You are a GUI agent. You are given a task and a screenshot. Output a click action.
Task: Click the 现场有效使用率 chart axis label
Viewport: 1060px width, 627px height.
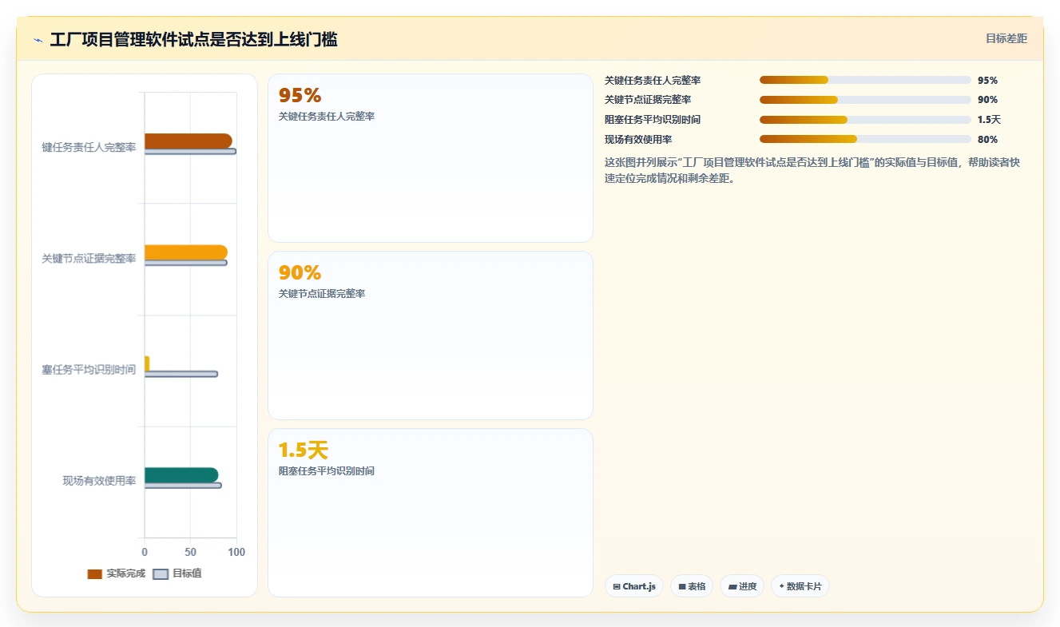[99, 481]
